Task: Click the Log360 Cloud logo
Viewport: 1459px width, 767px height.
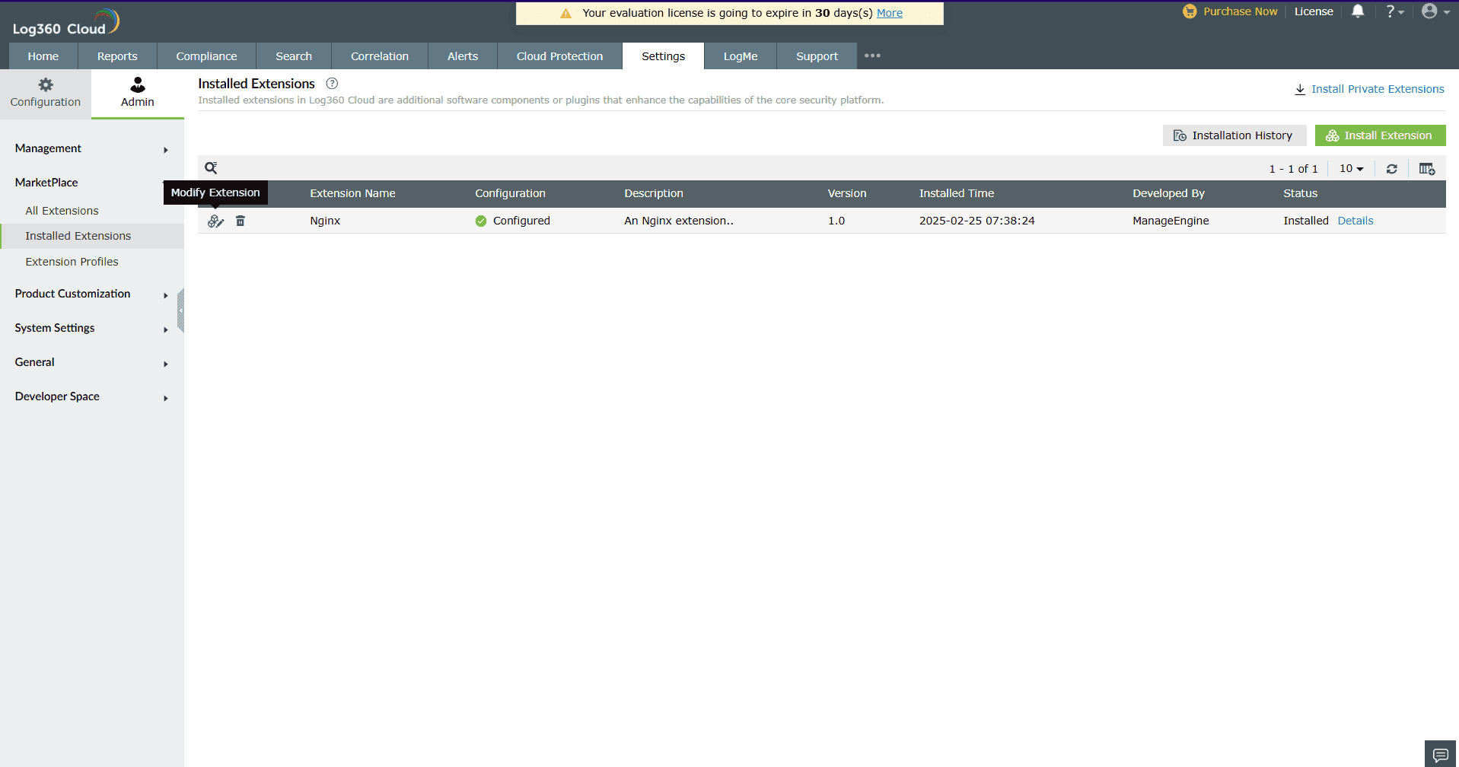Action: pos(66,23)
